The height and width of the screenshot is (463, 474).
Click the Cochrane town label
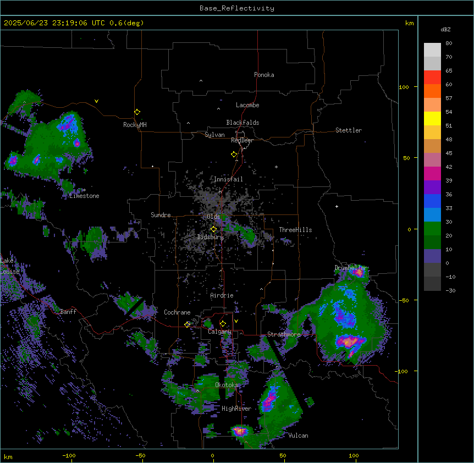(177, 312)
